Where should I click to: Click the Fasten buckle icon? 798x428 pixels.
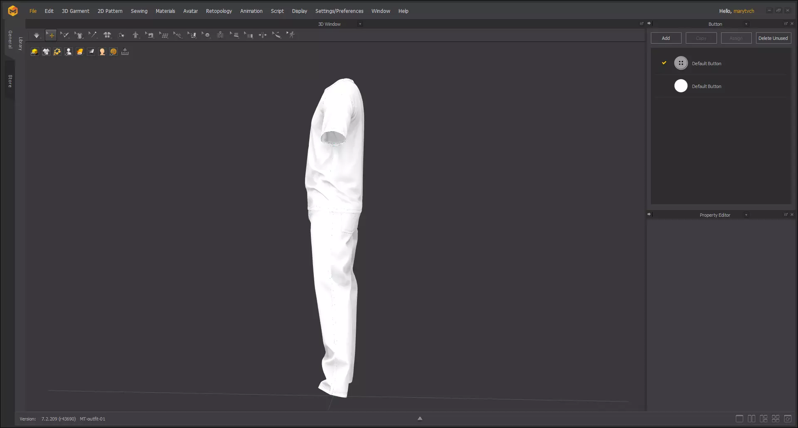pos(263,35)
